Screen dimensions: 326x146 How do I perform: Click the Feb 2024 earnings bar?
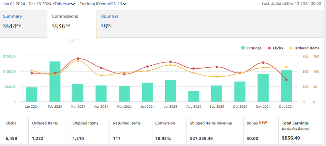[55, 82]
